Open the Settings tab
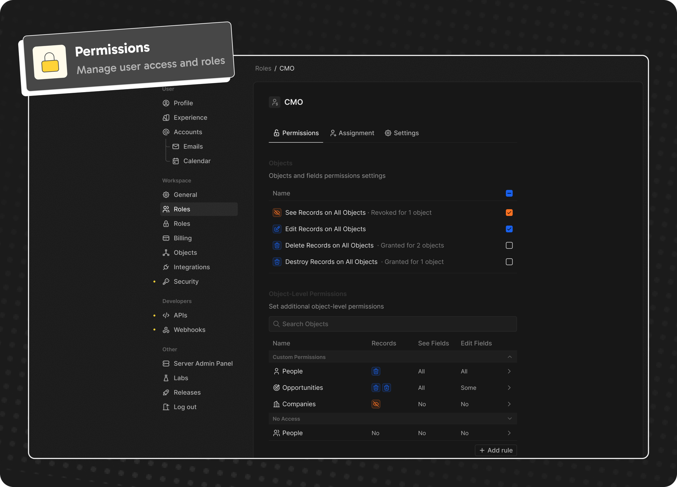The width and height of the screenshot is (677, 487). pyautogui.click(x=402, y=133)
